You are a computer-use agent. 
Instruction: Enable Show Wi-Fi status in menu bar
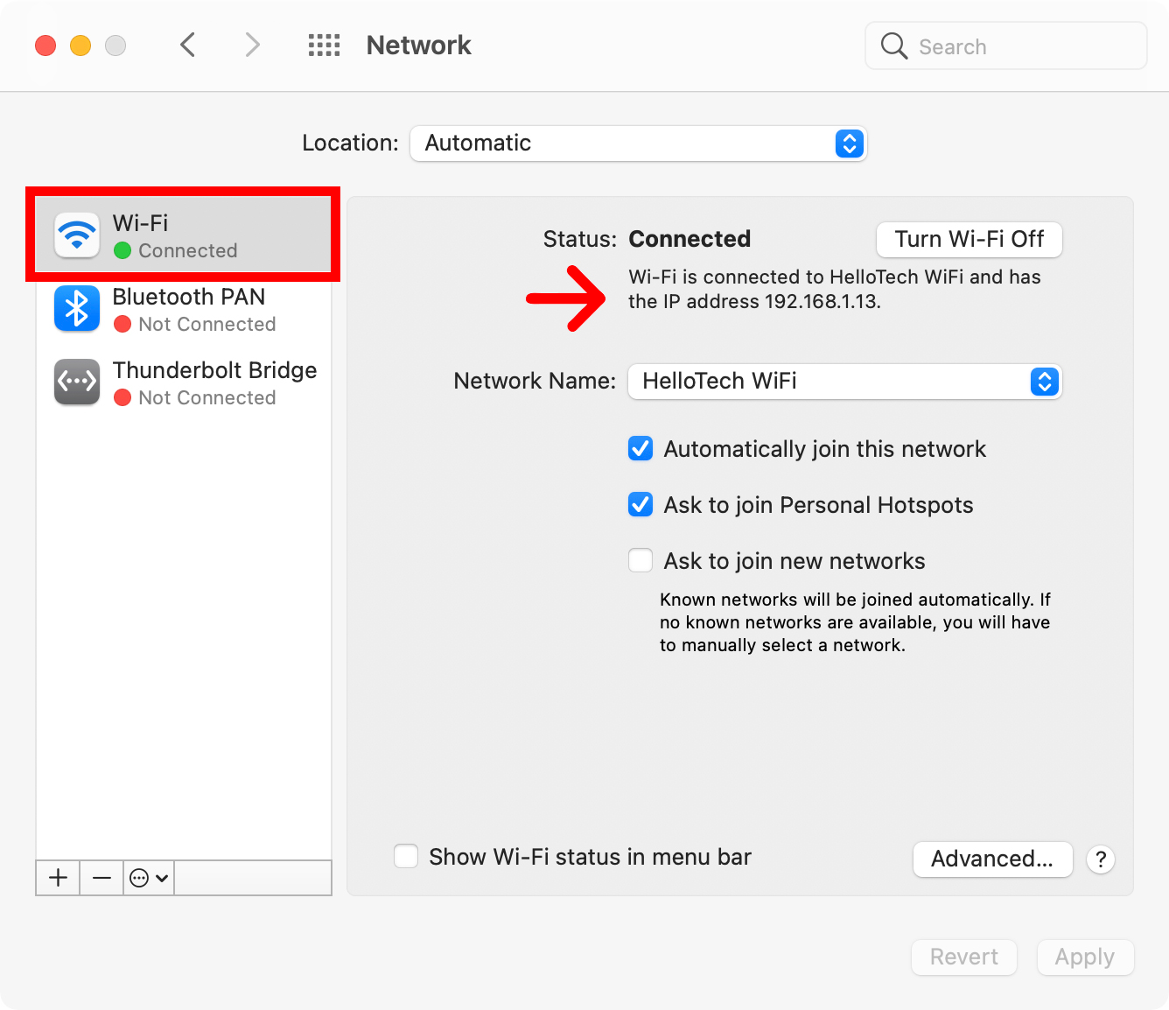coord(406,856)
